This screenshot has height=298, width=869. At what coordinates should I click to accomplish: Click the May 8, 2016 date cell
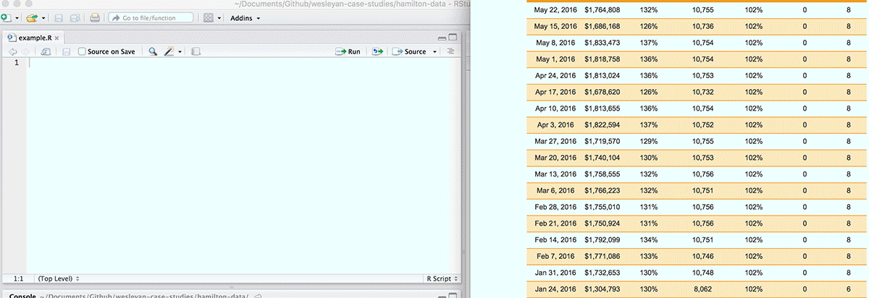click(x=556, y=43)
